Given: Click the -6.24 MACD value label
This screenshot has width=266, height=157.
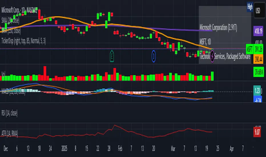Looking at the screenshot, I should pos(257,99).
